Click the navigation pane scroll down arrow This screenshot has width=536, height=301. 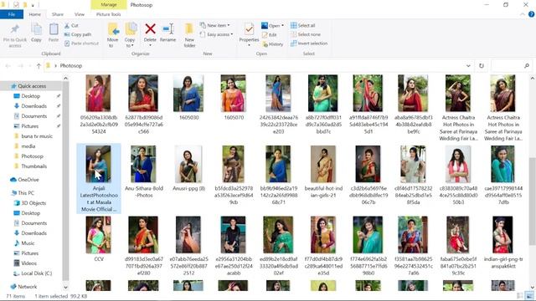point(65,288)
